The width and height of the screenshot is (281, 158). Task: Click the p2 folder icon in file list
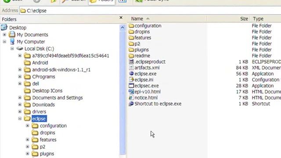point(131,44)
